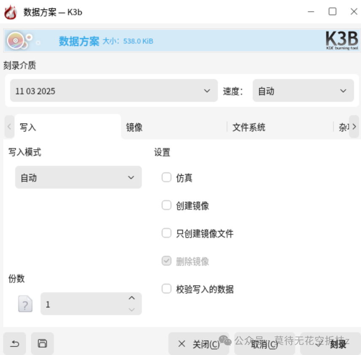Click the 取消(C) button
361x355 pixels.
pyautogui.click(x=265, y=344)
